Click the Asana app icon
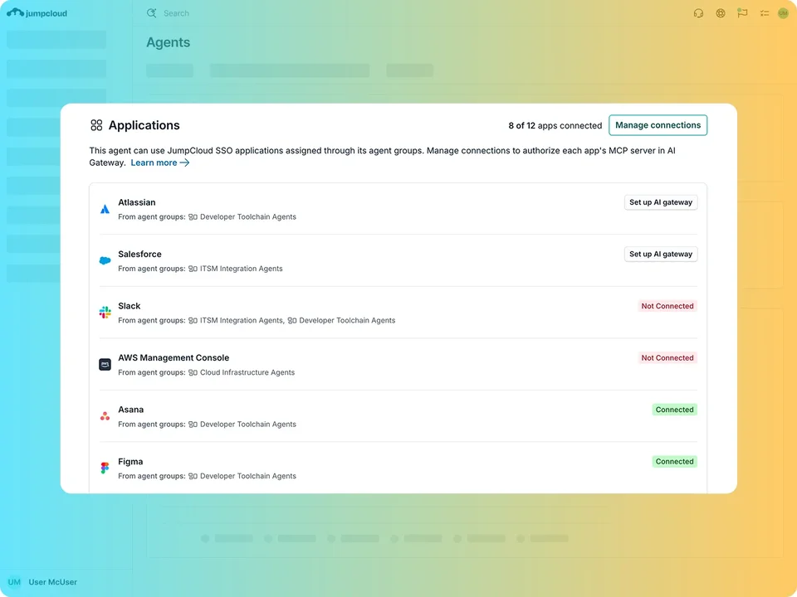Viewport: 797px width, 597px height. pyautogui.click(x=105, y=415)
